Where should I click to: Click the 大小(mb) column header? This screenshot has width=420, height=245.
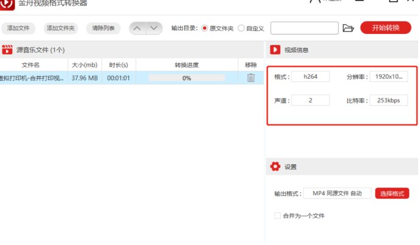coord(84,65)
